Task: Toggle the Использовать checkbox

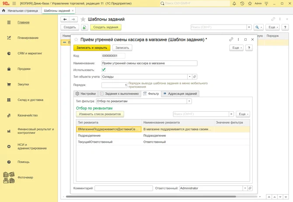Action: (104, 70)
